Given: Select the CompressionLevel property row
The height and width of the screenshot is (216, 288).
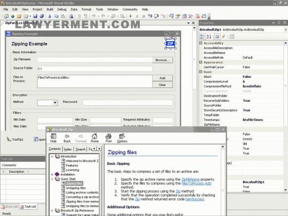Looking at the screenshot, I should [x=242, y=82].
